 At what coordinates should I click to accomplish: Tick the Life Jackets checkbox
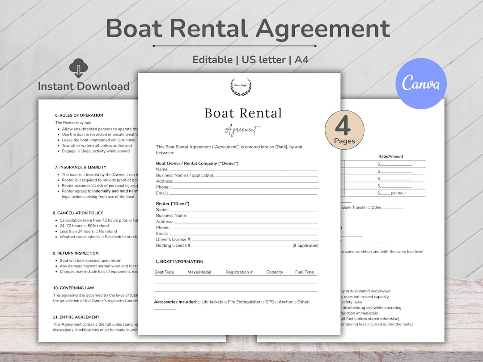[x=199, y=302]
